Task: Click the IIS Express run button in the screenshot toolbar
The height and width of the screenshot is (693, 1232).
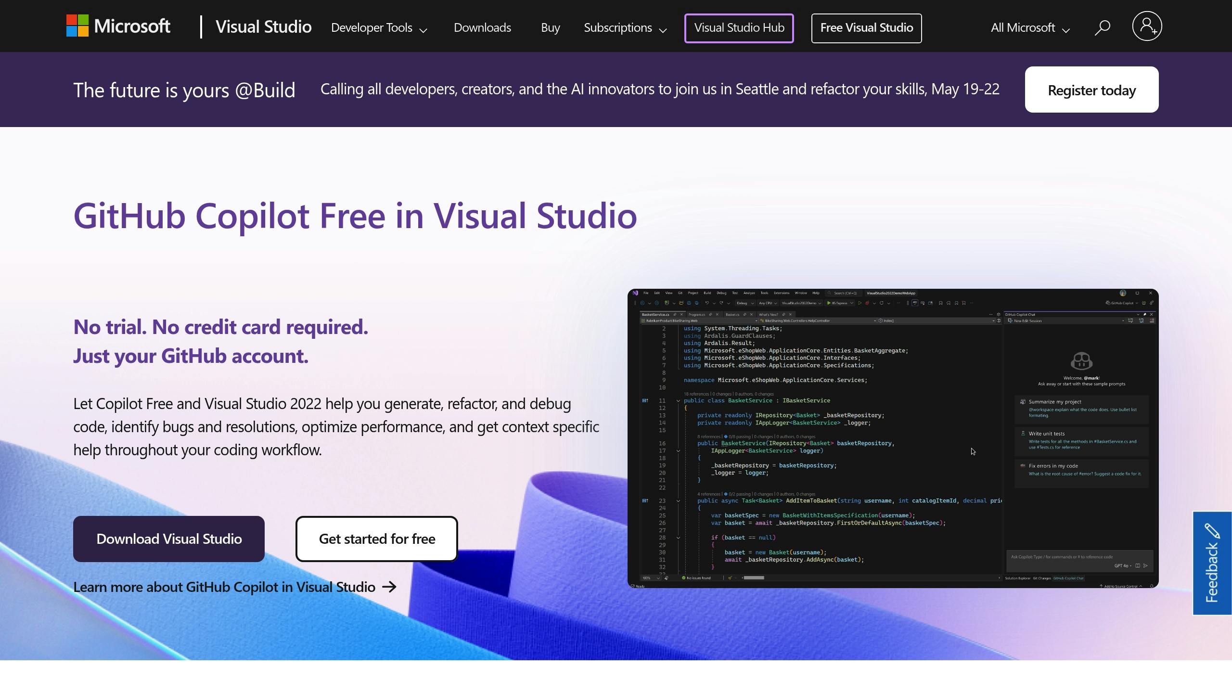Action: coord(840,303)
